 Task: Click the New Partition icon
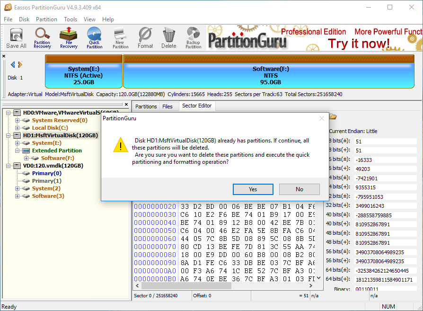[x=120, y=38]
